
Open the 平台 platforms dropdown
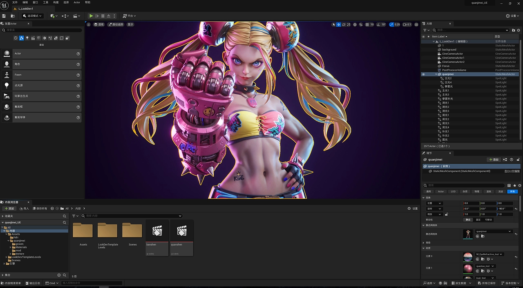pyautogui.click(x=130, y=16)
